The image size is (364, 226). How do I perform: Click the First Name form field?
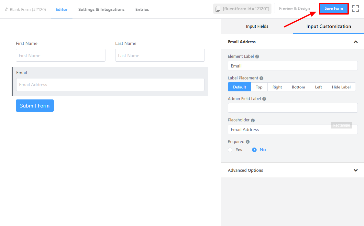(61, 55)
